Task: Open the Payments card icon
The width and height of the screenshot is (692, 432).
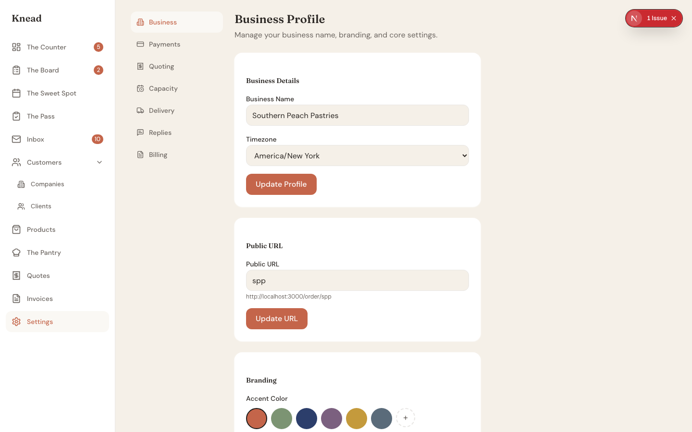Action: click(x=140, y=44)
